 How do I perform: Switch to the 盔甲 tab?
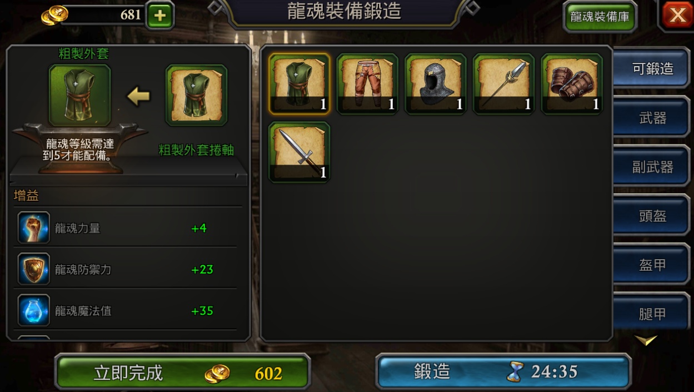tap(652, 265)
